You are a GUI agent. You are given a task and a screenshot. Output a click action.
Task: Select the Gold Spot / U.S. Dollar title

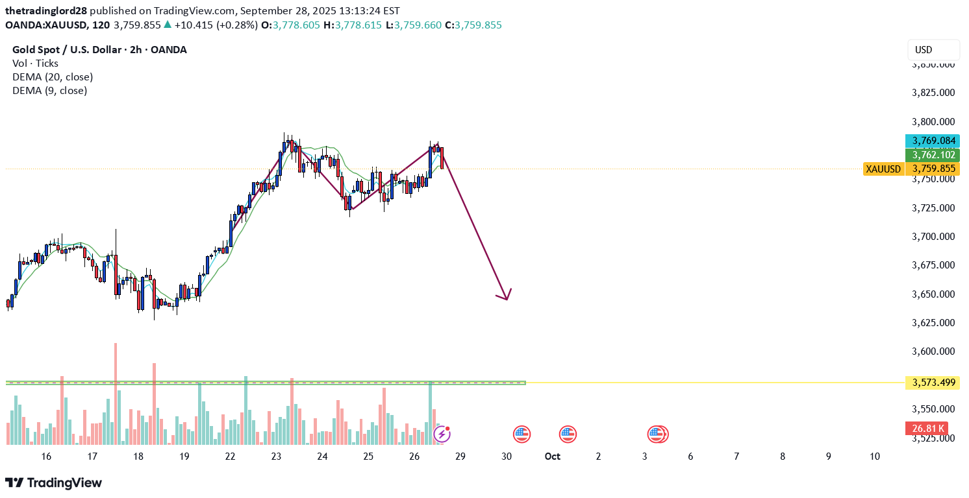[99, 50]
